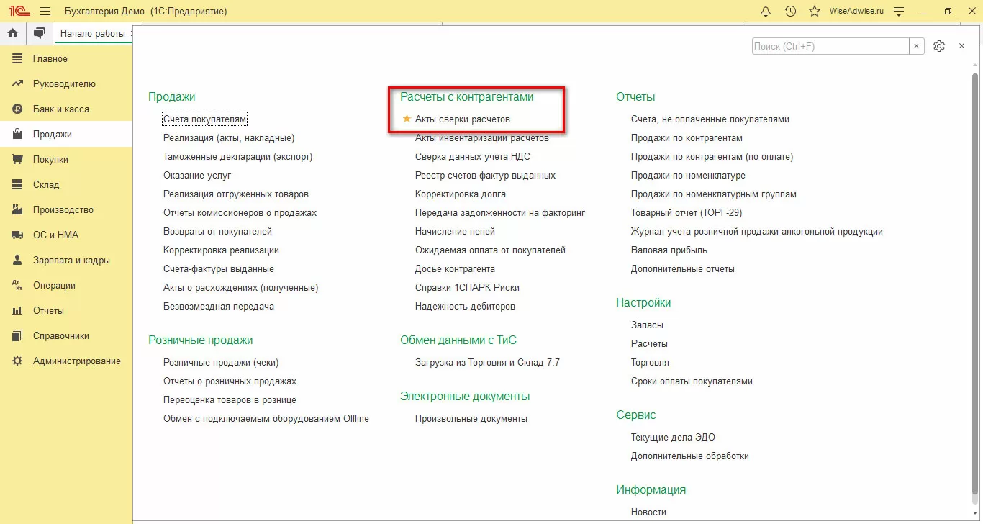Open the Главное section
Viewport: 983px width, 524px height.
(x=66, y=58)
